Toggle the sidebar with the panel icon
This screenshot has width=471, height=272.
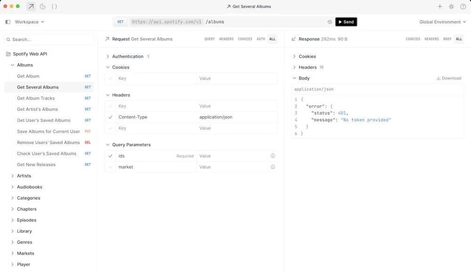(x=7, y=22)
